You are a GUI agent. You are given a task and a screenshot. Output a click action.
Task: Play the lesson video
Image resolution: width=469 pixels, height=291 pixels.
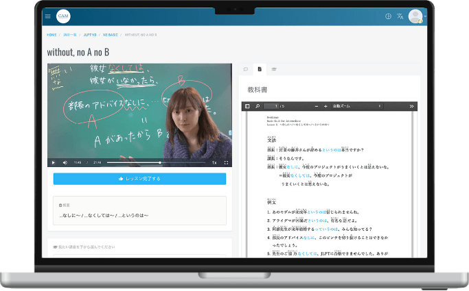coord(54,162)
